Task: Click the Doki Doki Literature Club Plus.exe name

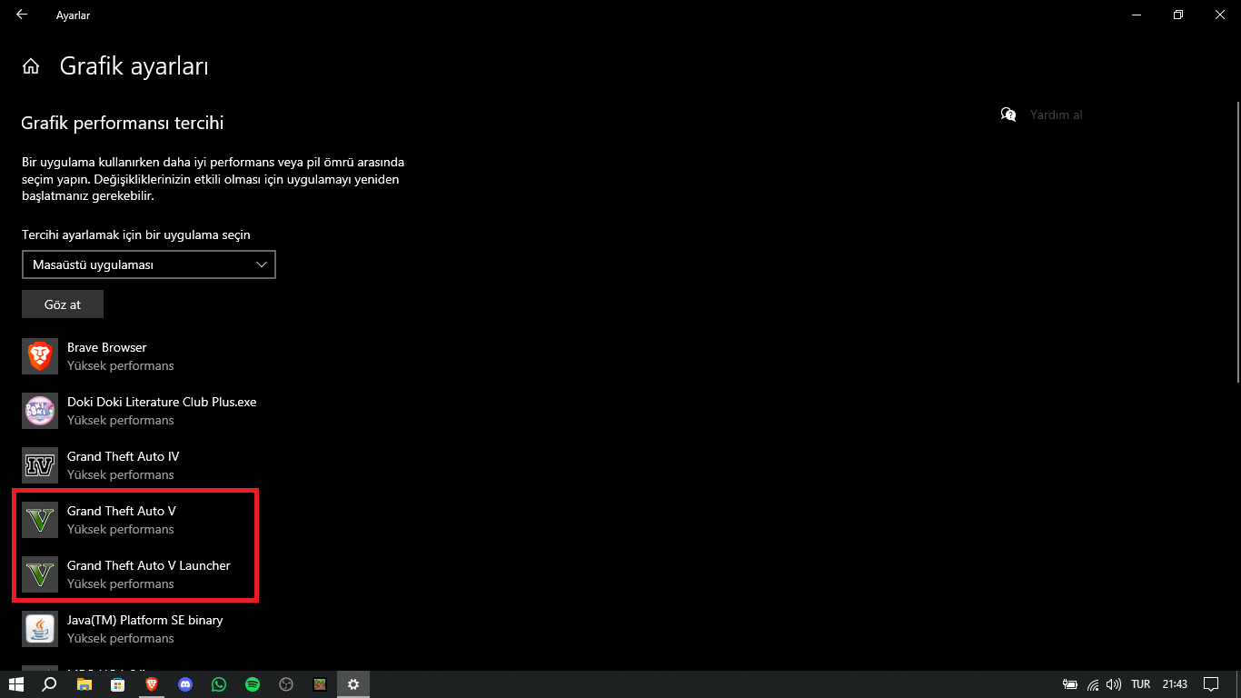Action: tap(162, 402)
